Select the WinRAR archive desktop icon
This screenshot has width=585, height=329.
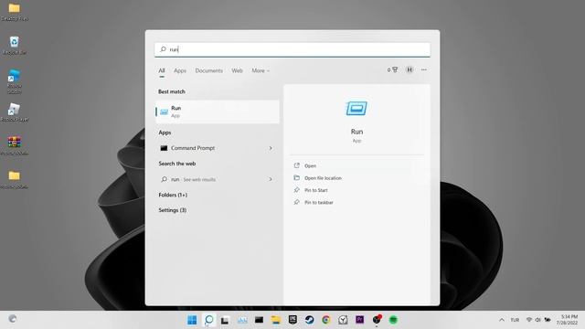pos(15,146)
